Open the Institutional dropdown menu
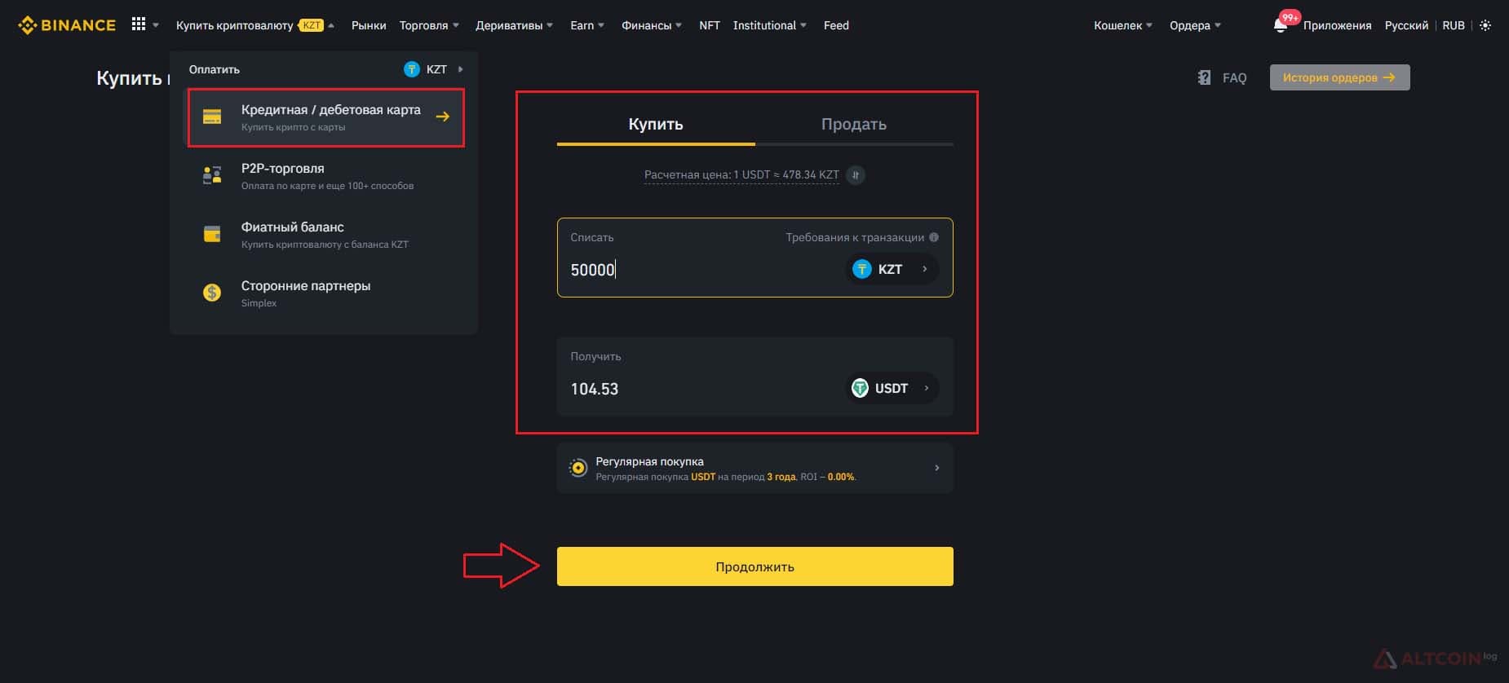 pos(770,25)
